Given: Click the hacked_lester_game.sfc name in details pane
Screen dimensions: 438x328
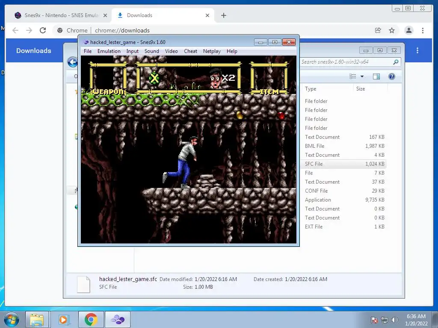Looking at the screenshot, I should click(x=128, y=279).
